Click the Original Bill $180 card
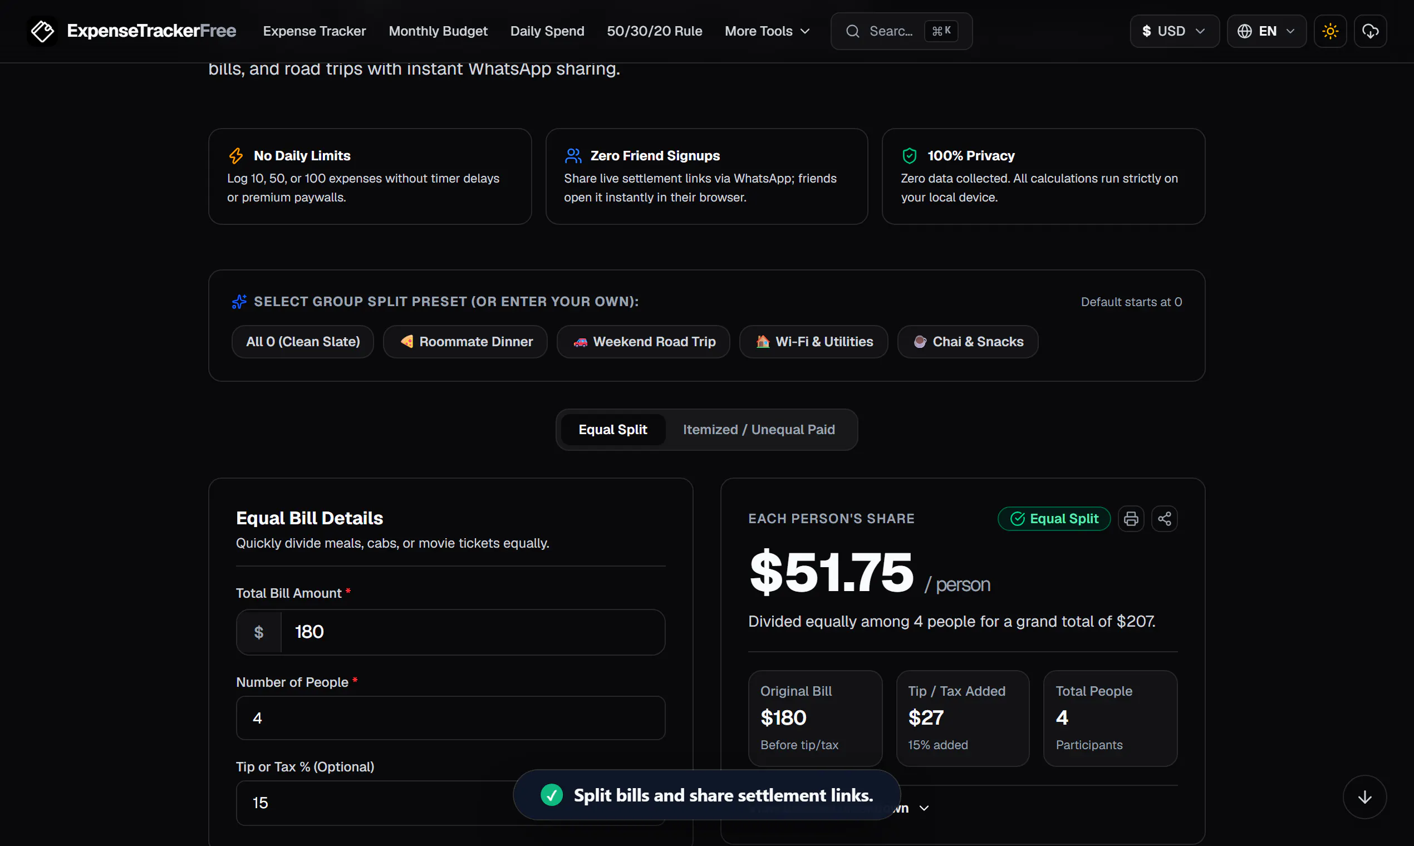The image size is (1414, 846). point(816,719)
